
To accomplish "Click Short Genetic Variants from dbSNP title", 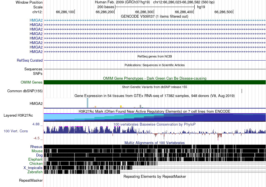I will pyautogui.click(x=155, y=87).
